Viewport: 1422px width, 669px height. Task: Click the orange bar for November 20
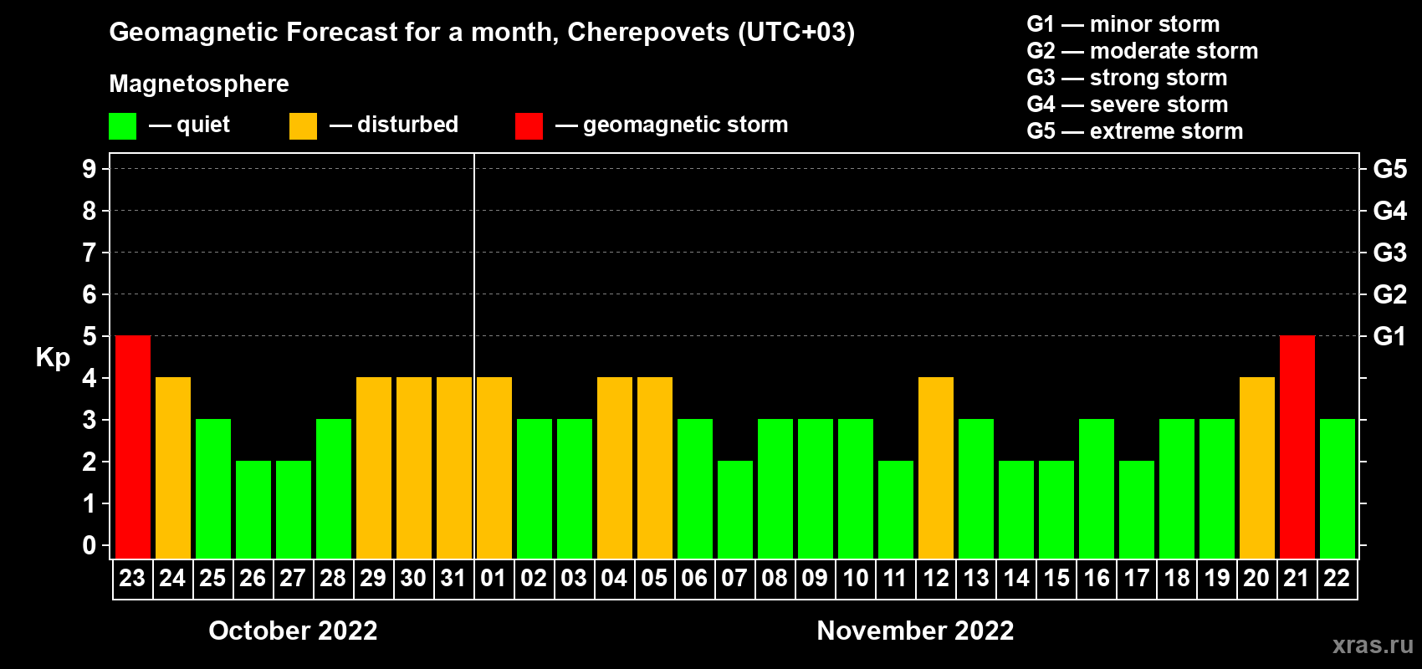tap(1257, 468)
